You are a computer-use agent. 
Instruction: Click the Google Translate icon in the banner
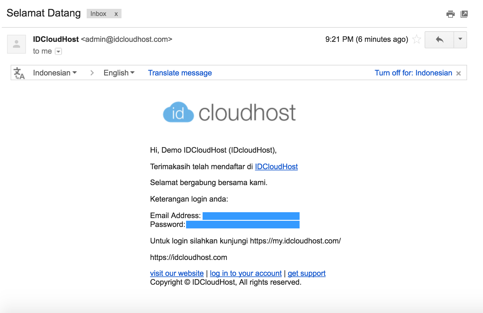[18, 73]
